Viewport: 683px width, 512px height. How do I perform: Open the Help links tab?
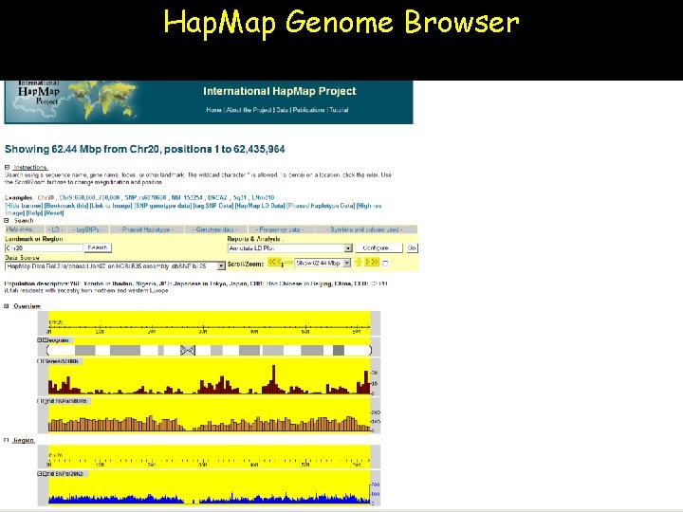[x=25, y=229]
